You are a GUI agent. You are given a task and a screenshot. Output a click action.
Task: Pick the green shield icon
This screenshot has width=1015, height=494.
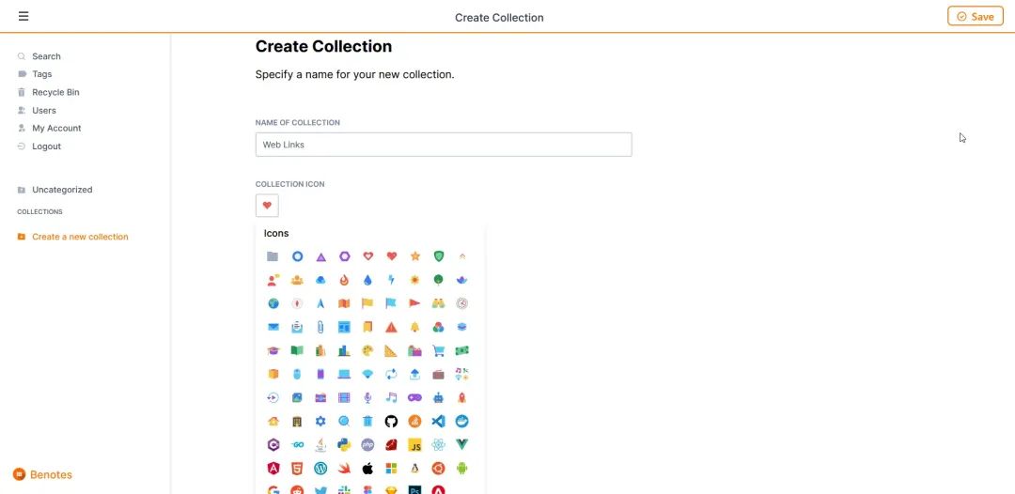(x=438, y=256)
